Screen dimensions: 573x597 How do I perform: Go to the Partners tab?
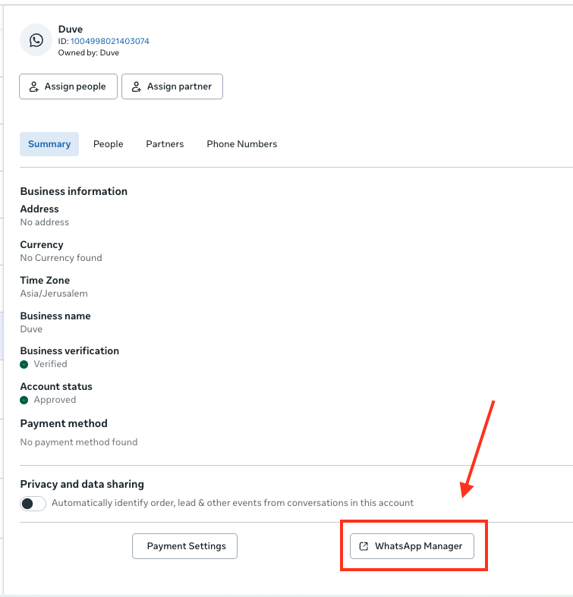coord(165,144)
